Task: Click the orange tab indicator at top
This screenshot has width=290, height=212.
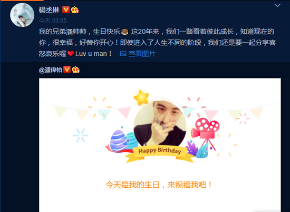Action: (22, 1)
